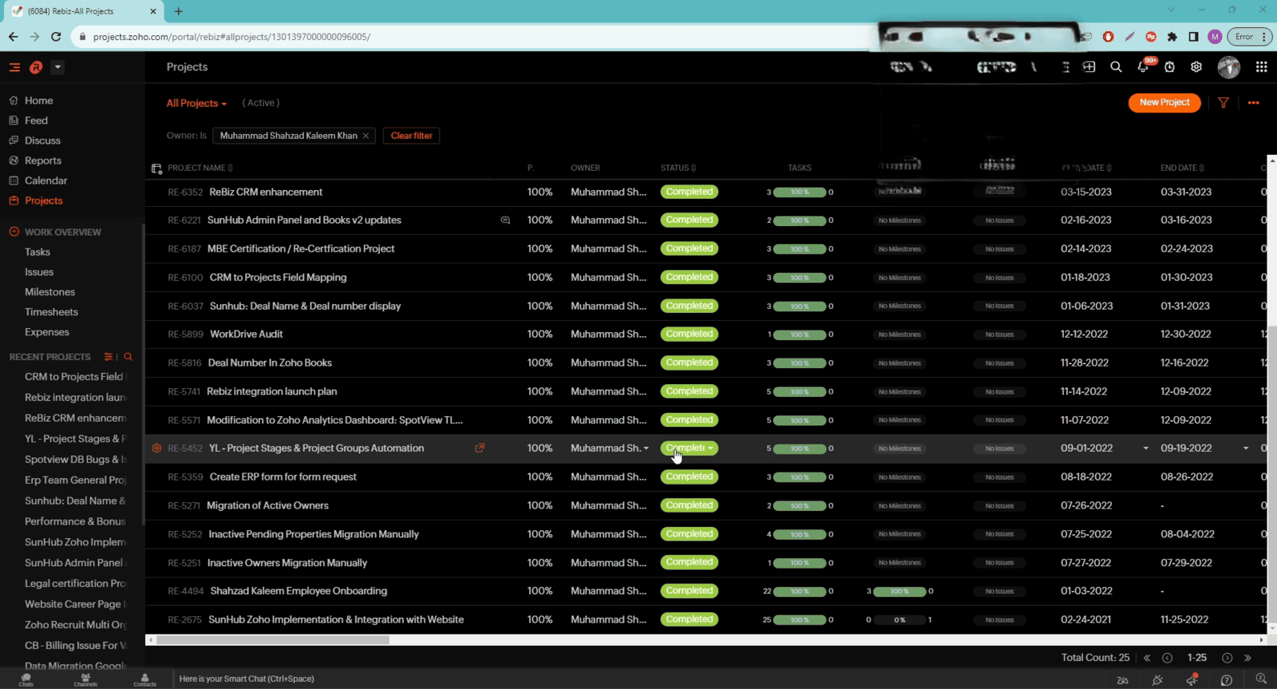
Task: Go to first page of results
Action: (x=1147, y=658)
